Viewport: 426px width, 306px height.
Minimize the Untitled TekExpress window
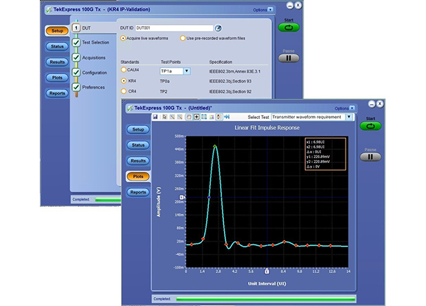click(372, 104)
